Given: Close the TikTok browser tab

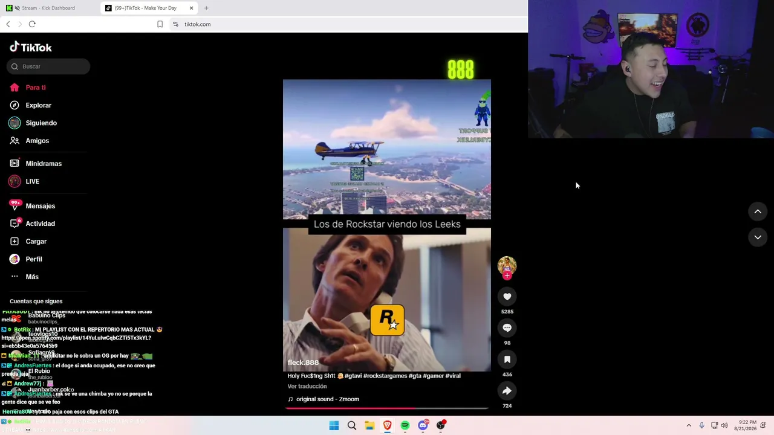Looking at the screenshot, I should pos(192,8).
